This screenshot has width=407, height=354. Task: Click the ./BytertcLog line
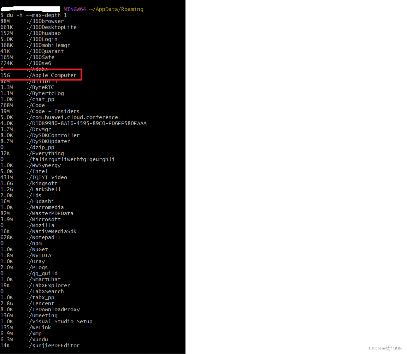32,93
